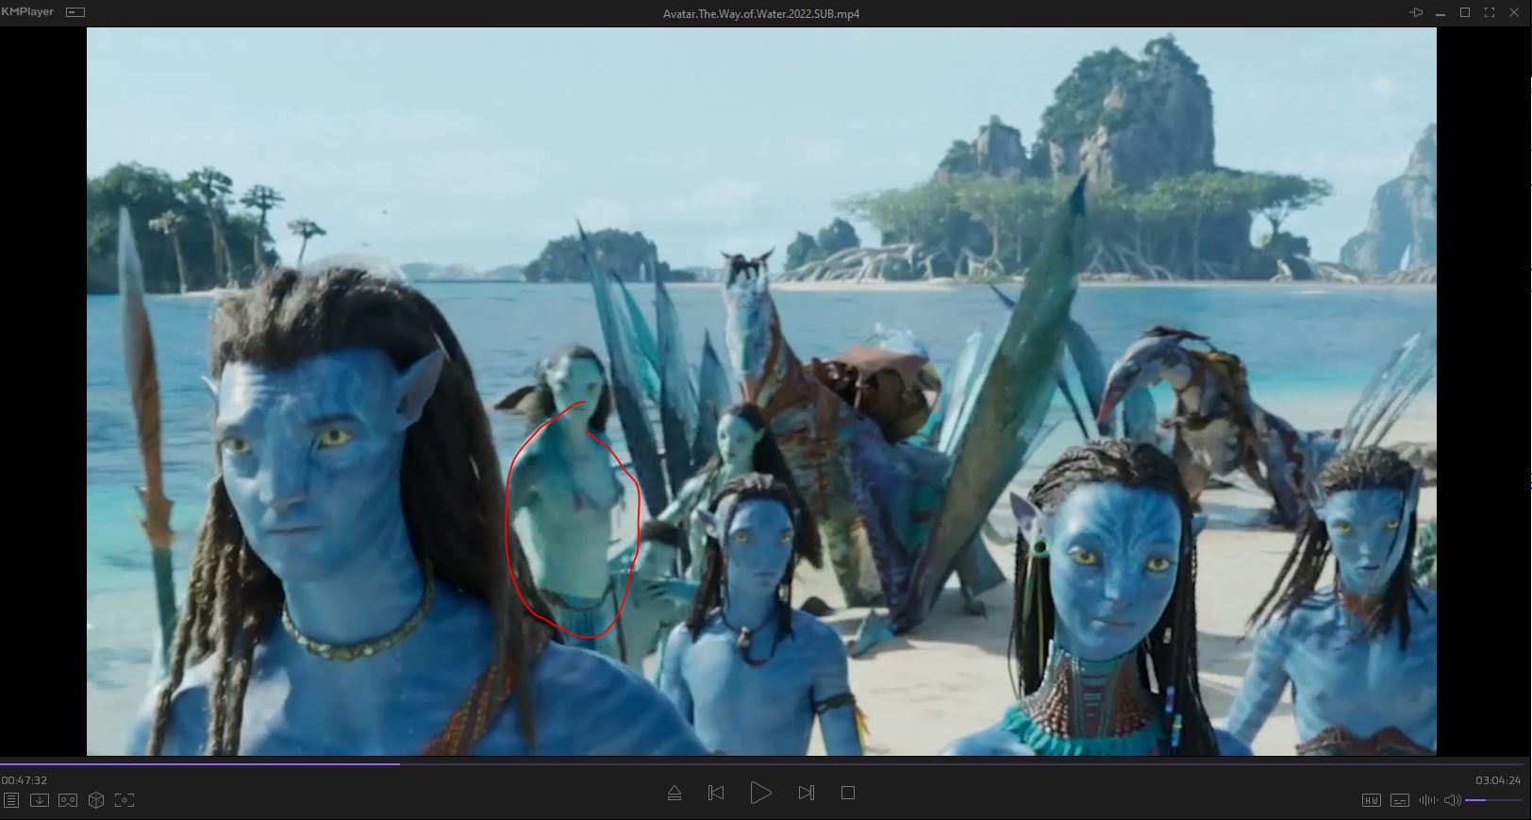
Task: Click the playback seek bar
Action: (x=755, y=763)
